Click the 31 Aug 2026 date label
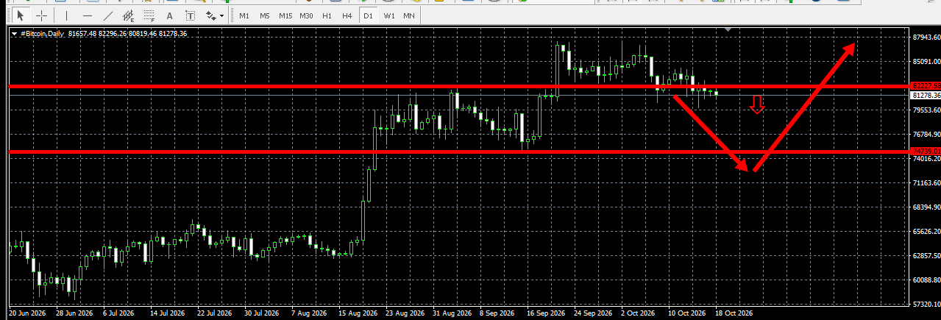 [452, 313]
